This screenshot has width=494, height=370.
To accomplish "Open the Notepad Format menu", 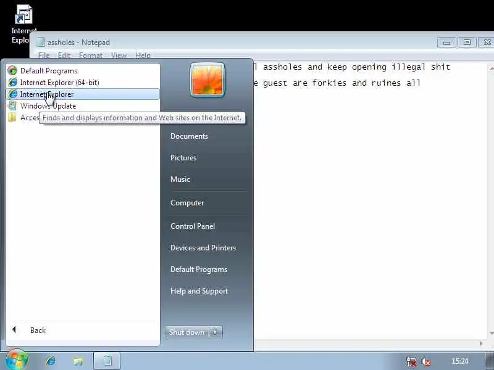I will [x=91, y=55].
